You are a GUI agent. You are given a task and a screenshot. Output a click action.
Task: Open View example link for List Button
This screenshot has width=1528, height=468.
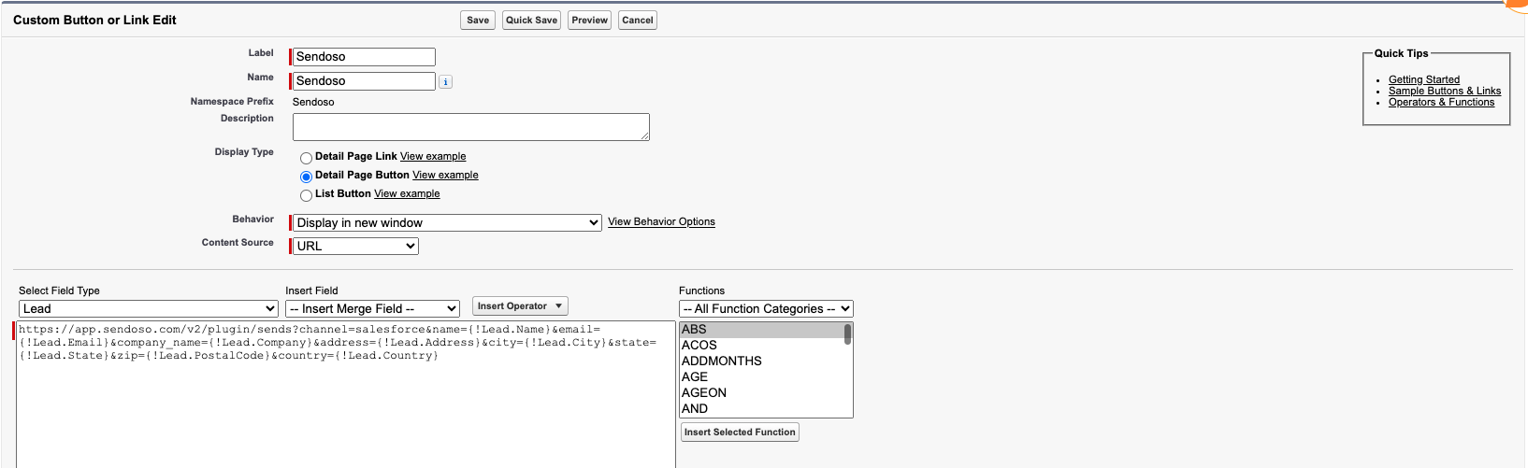[x=407, y=193]
